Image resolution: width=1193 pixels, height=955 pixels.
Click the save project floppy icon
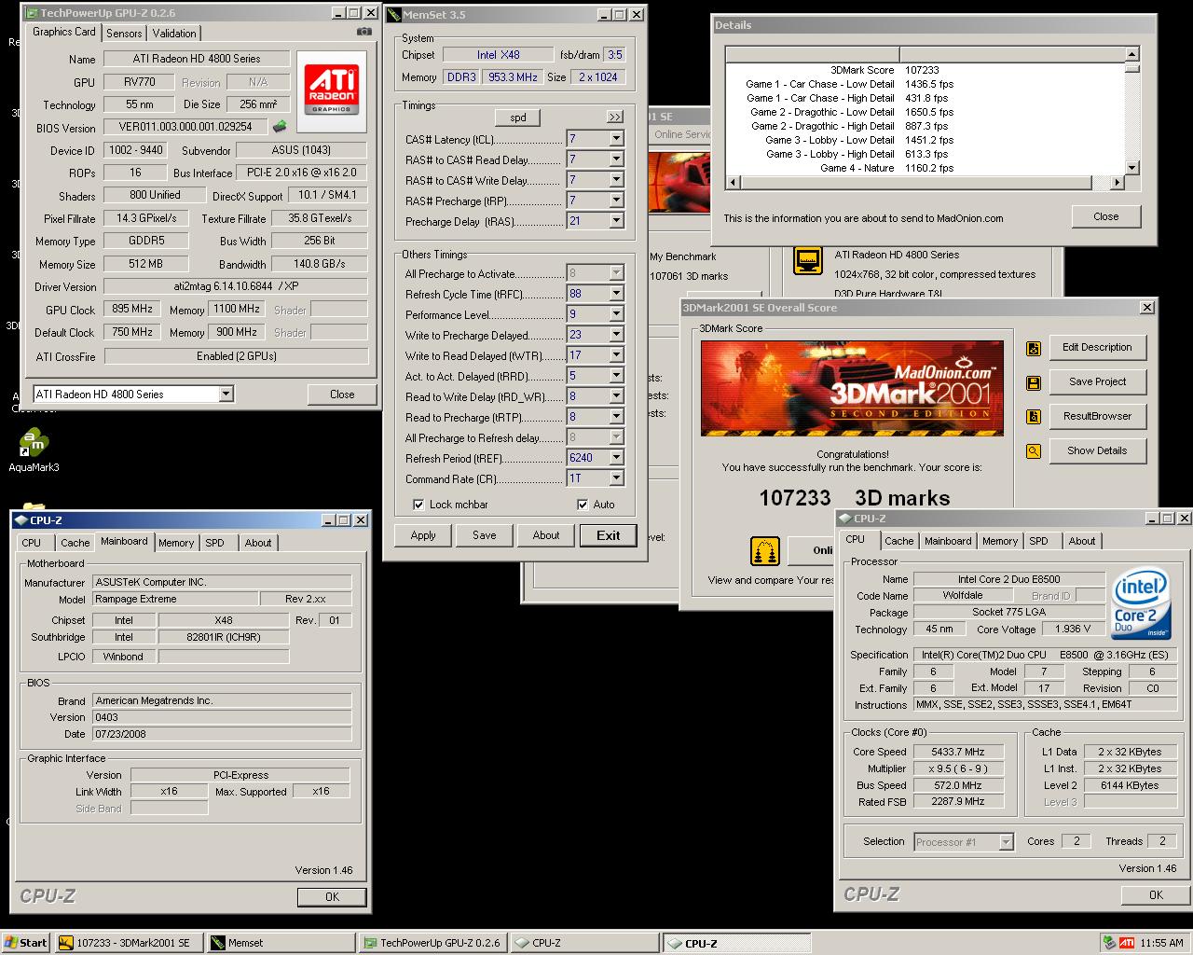(1033, 382)
